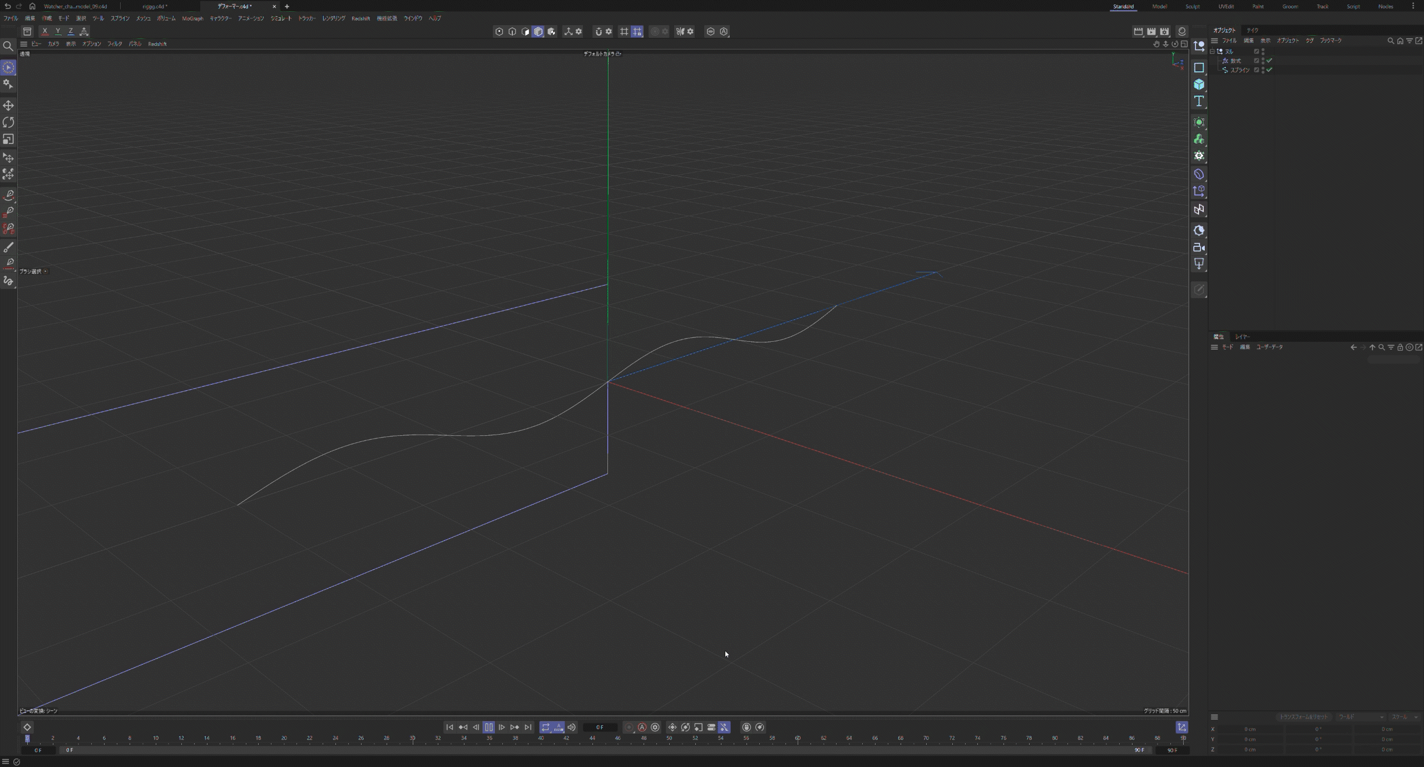Disable the 数式 deformer green checkmark
Image resolution: width=1424 pixels, height=767 pixels.
pyautogui.click(x=1269, y=61)
